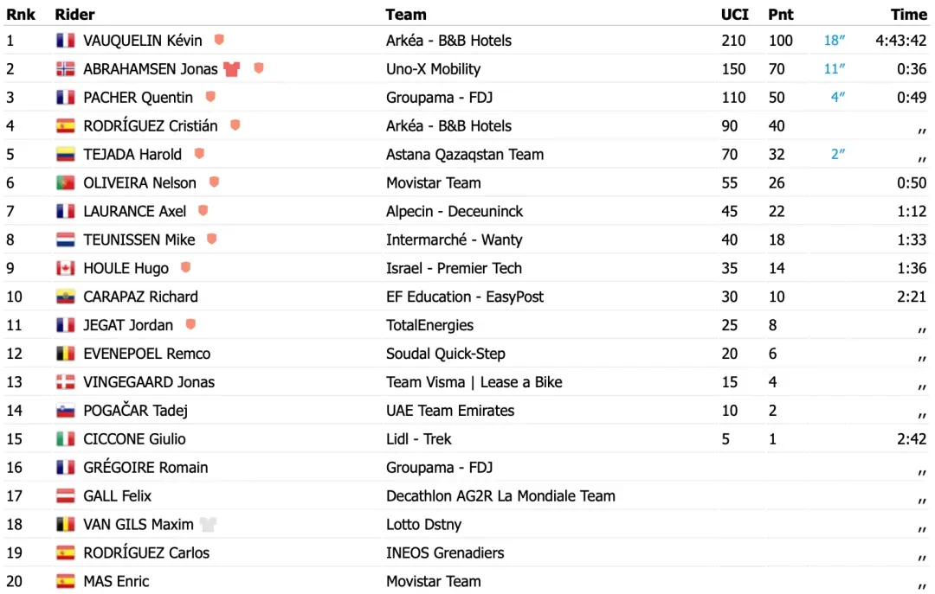
Task: Click the Time column header
Action: [909, 14]
